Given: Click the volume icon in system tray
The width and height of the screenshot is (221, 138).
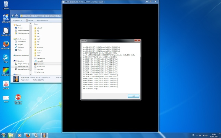Looking at the screenshot, I should [206, 136].
